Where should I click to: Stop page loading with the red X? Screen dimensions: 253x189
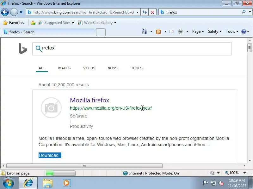coord(152,12)
